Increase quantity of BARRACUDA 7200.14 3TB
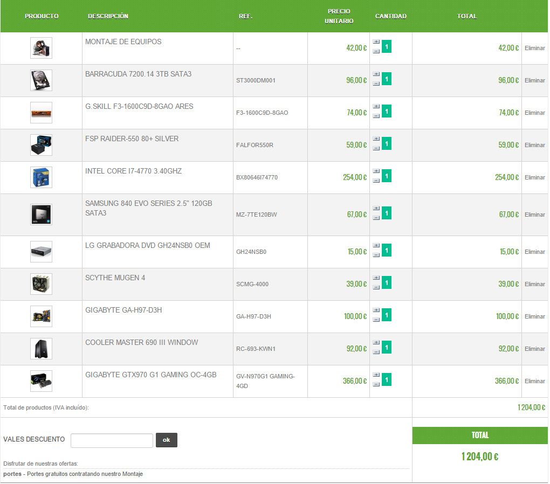This screenshot has height=484, width=550. [x=376, y=74]
